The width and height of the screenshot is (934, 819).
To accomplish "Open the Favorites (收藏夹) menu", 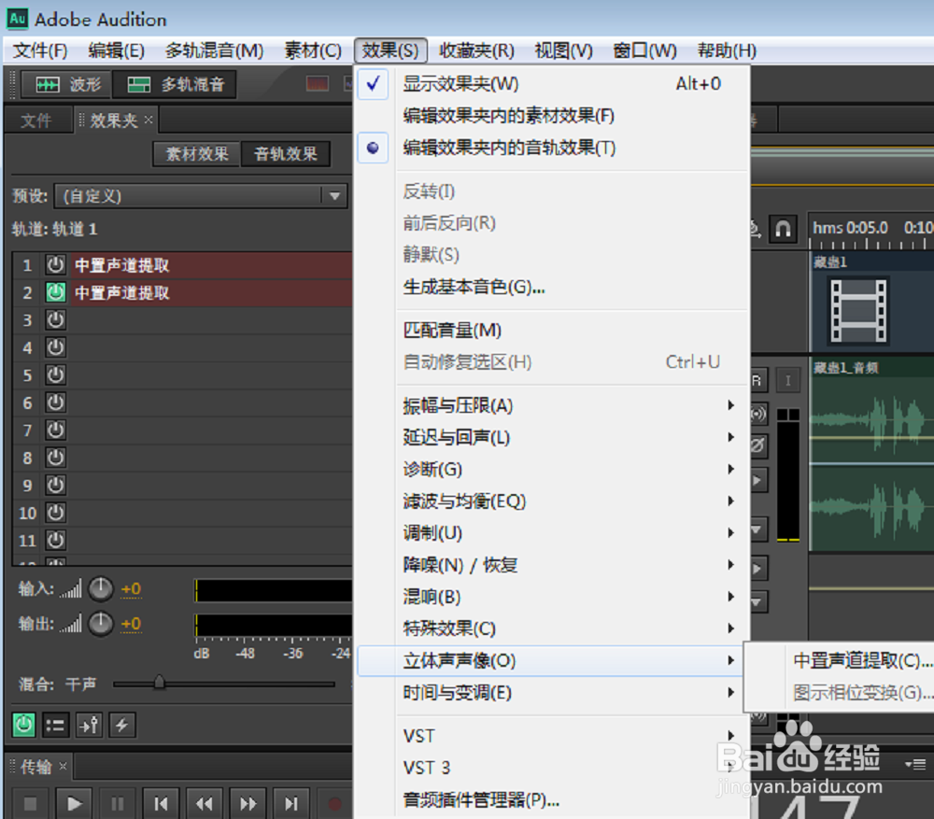I will [x=476, y=50].
